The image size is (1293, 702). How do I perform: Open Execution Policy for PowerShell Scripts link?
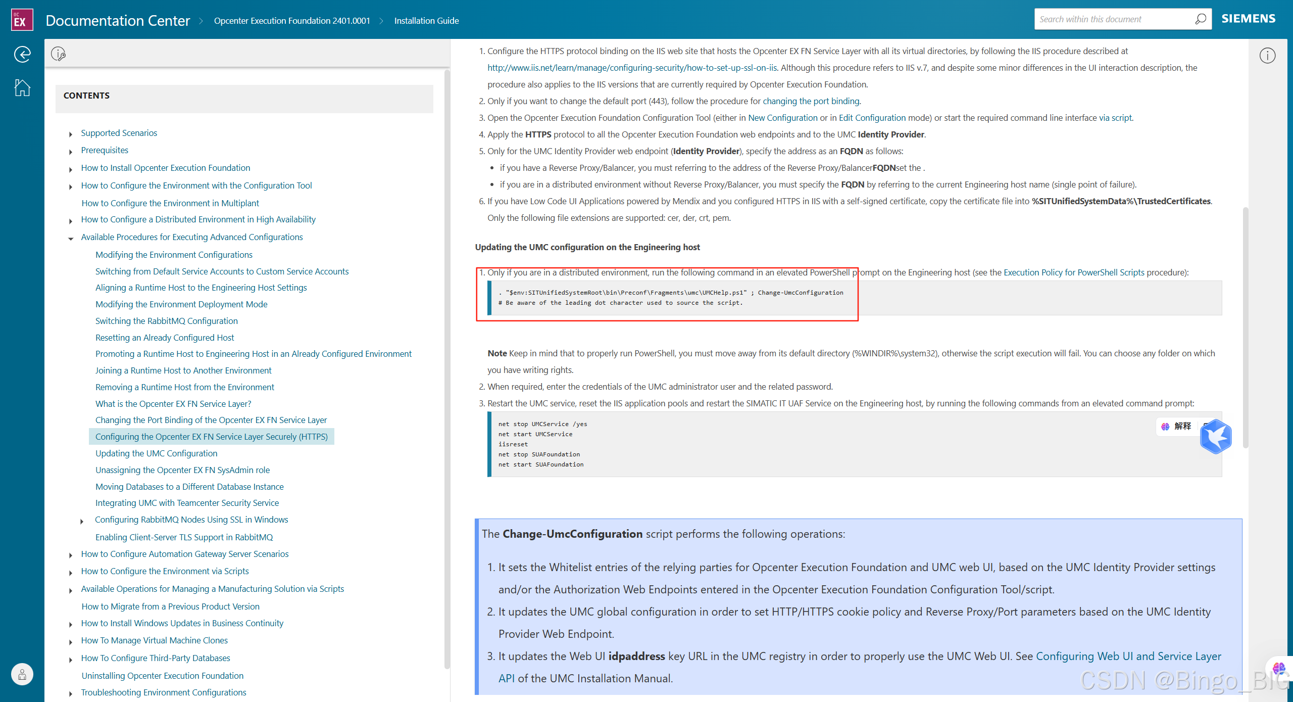[1074, 272]
